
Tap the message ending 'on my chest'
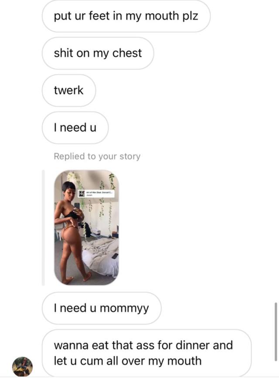(x=98, y=53)
